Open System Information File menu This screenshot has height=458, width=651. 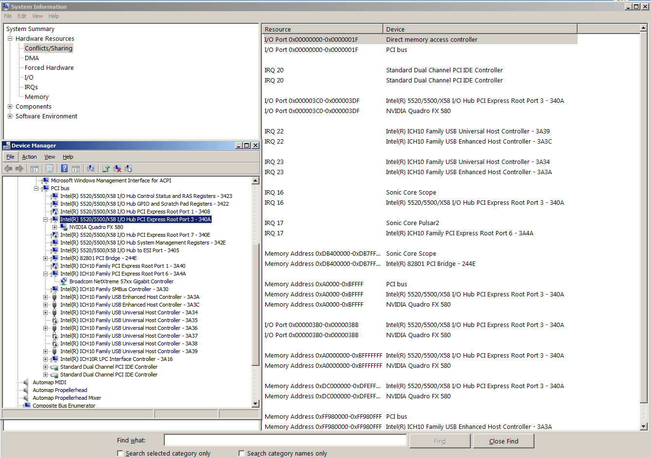8,16
